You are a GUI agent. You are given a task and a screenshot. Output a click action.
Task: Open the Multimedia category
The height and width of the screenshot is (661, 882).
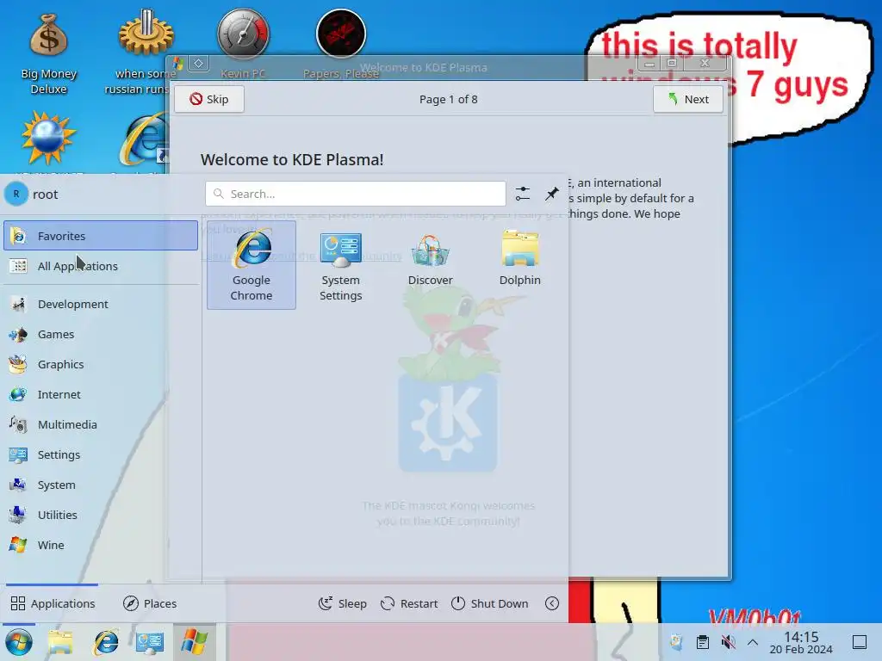(x=101, y=424)
